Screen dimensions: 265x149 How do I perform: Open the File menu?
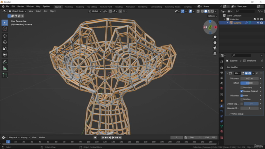tap(7, 7)
